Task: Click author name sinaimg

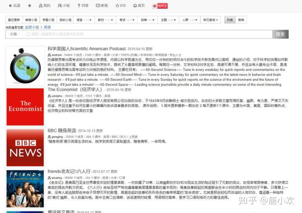Action: [x=57, y=178]
